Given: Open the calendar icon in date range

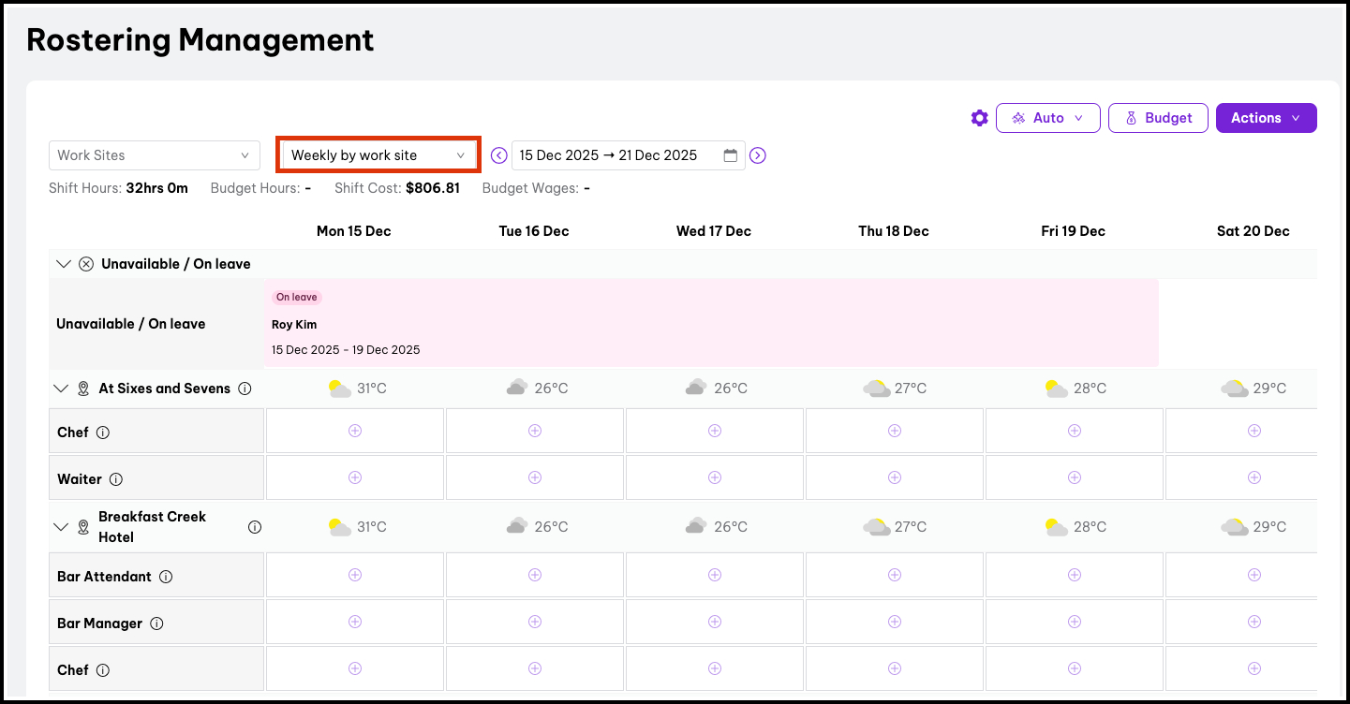Looking at the screenshot, I should (x=731, y=155).
